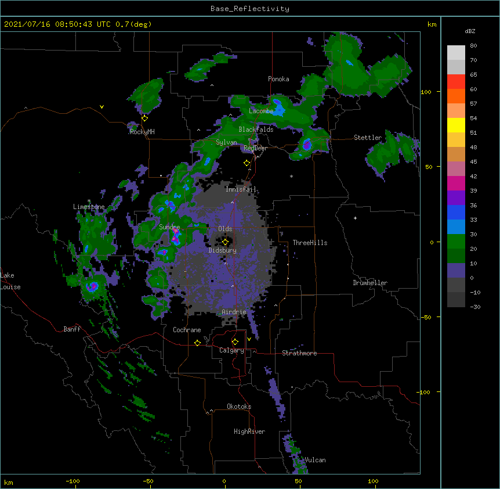Click the Sylvan label

point(226,142)
